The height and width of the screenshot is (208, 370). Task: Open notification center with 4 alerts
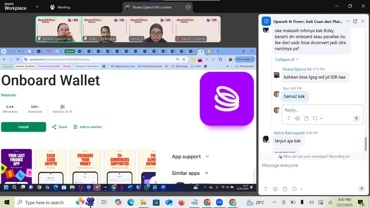pyautogui.click(x=360, y=202)
